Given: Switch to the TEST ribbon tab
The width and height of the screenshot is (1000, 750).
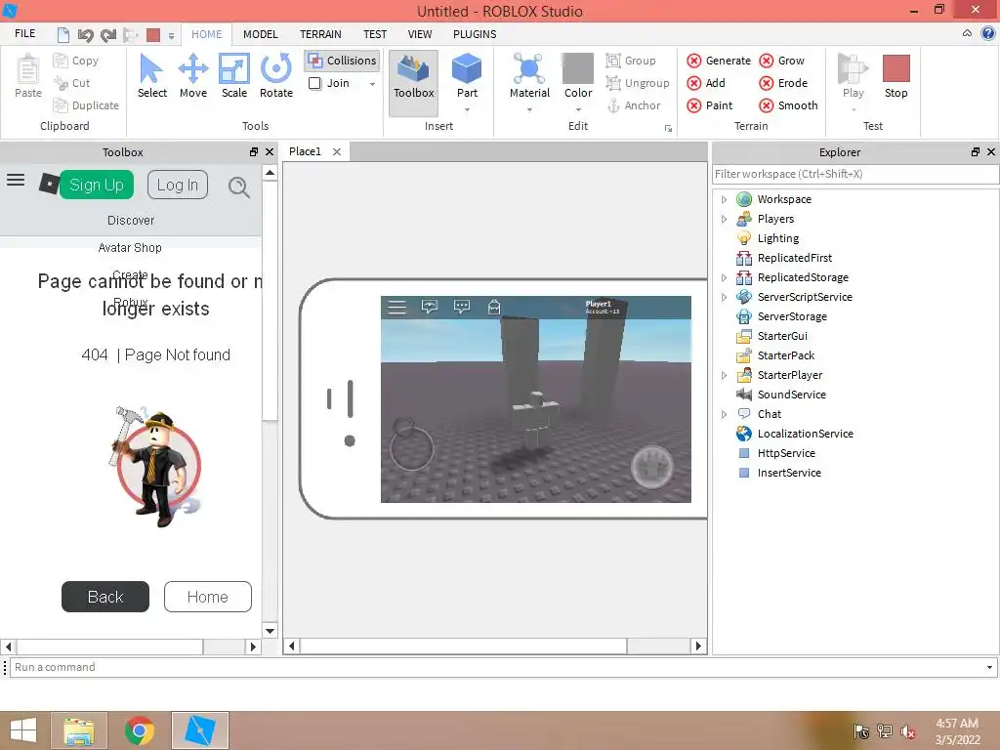Looking at the screenshot, I should click(375, 34).
